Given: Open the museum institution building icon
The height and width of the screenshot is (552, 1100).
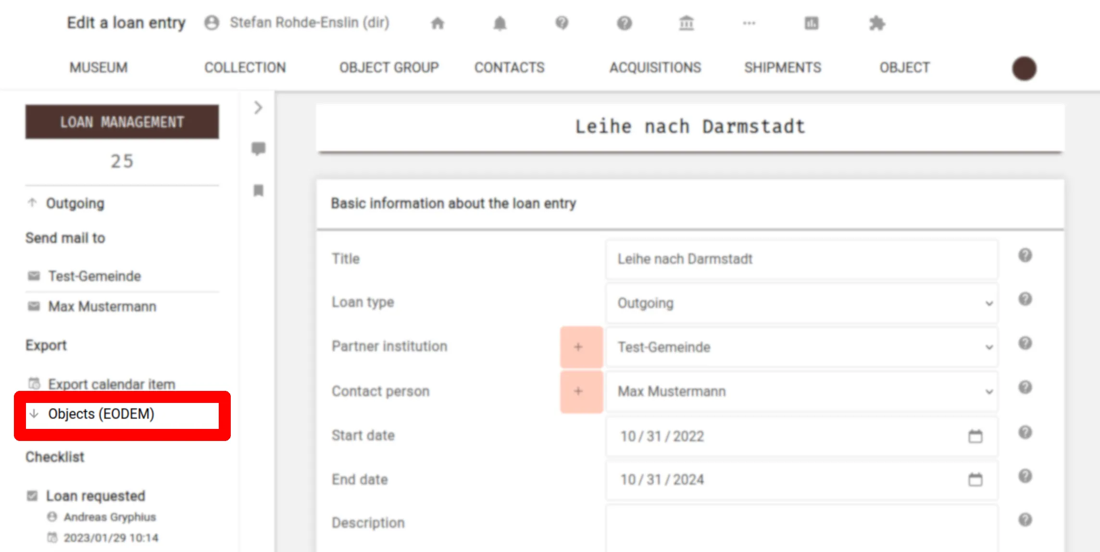Looking at the screenshot, I should (x=686, y=23).
